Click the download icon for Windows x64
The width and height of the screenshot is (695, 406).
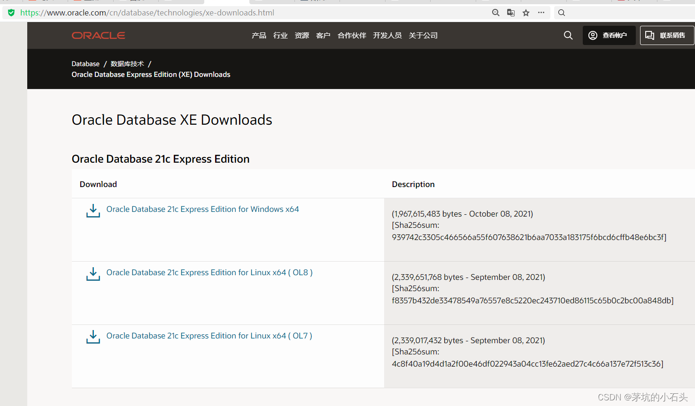click(x=93, y=211)
